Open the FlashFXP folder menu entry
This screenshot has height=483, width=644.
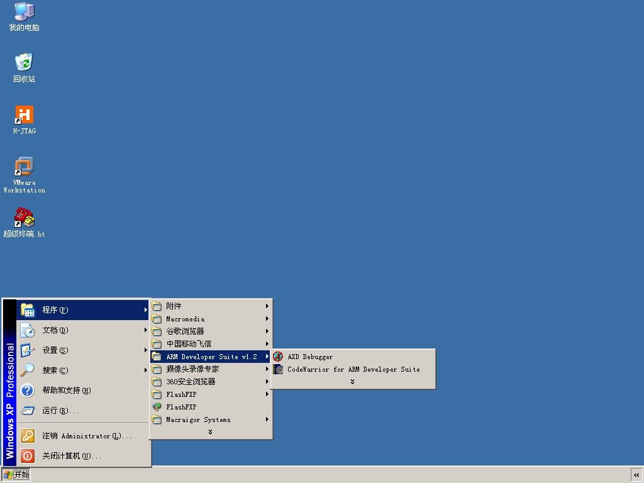[x=211, y=394]
